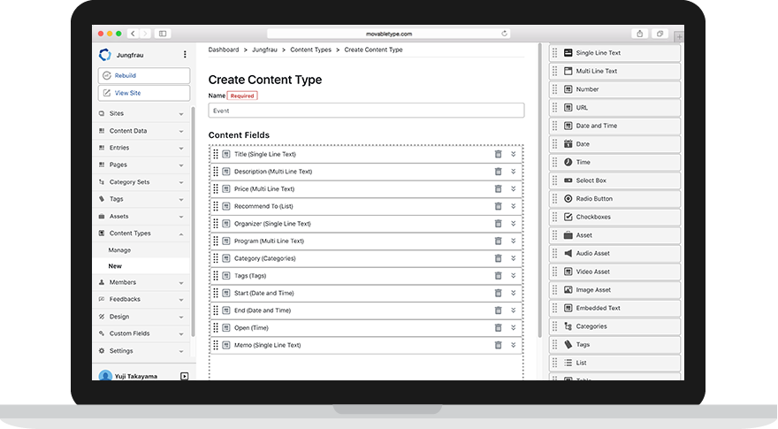This screenshot has width=778, height=429.
Task: Open the Custom Fields sidebar menu
Action: (141, 333)
